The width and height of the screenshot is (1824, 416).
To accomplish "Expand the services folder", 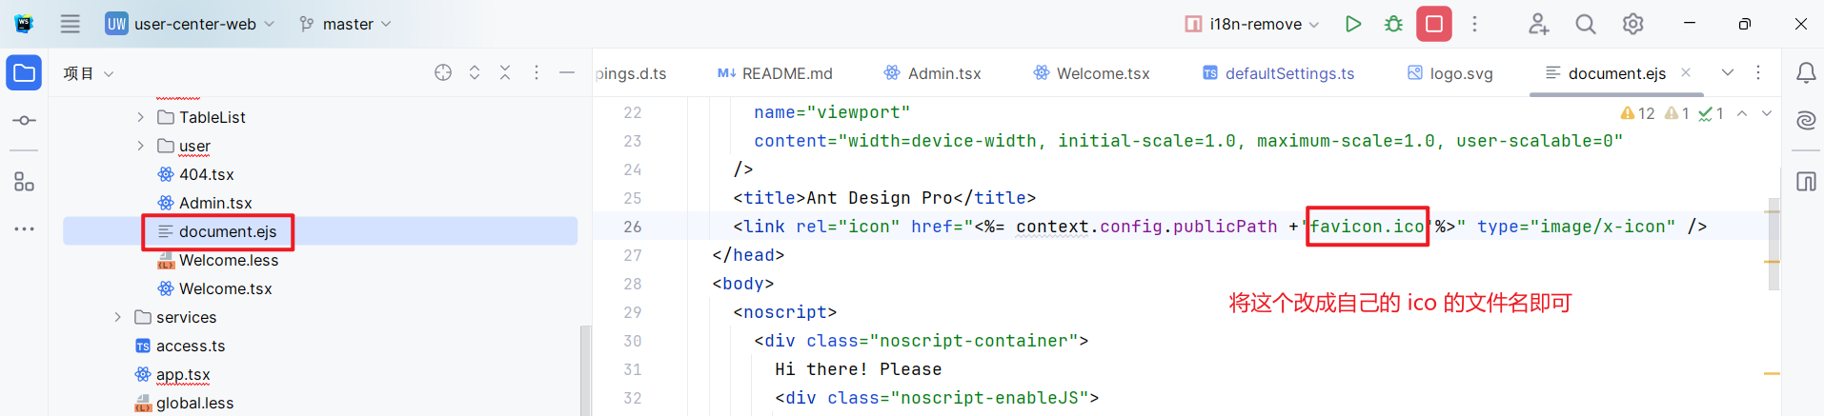I will pos(118,317).
